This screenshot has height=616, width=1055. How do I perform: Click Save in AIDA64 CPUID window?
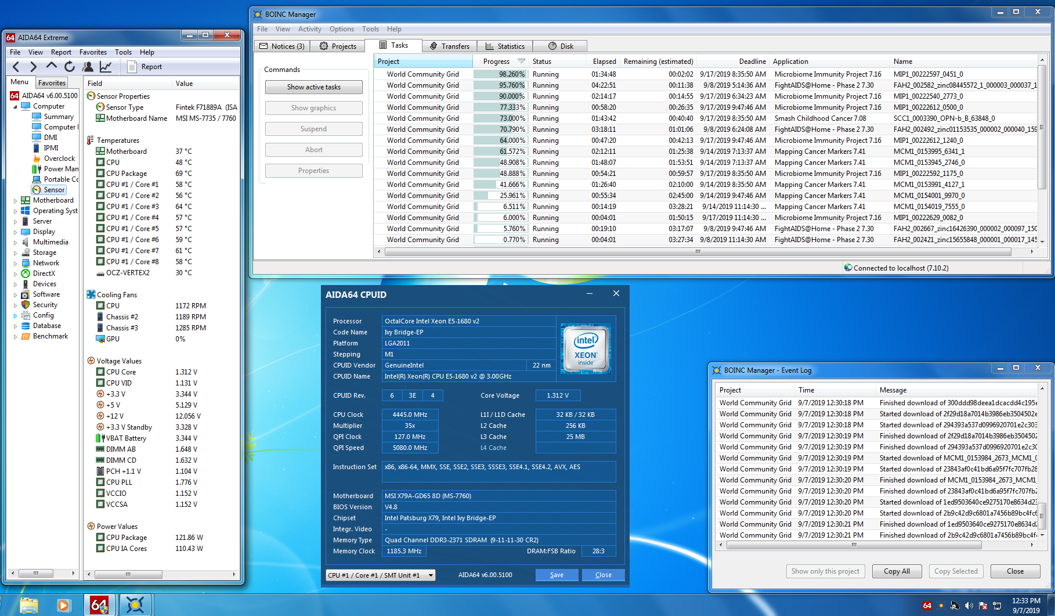tap(557, 575)
